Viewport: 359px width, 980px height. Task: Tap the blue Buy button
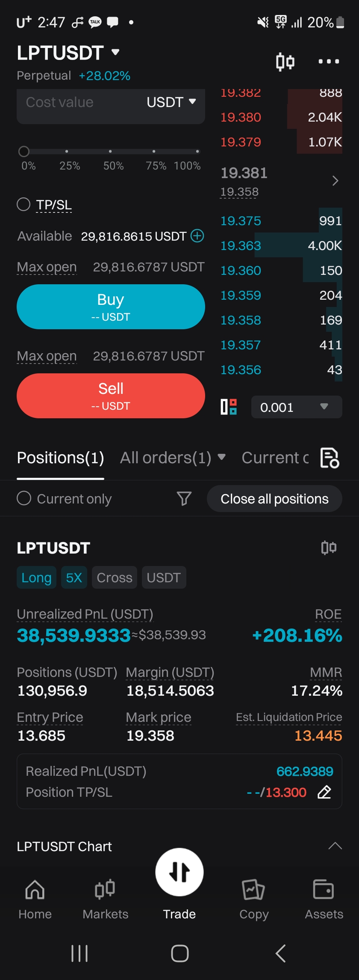pos(111,307)
